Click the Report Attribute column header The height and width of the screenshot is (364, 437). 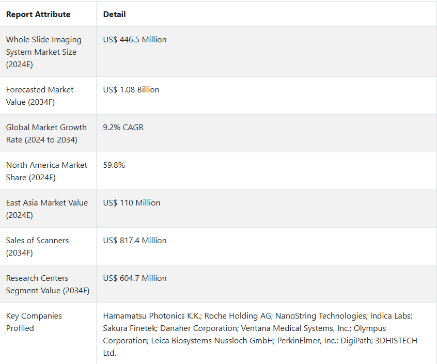pos(38,14)
